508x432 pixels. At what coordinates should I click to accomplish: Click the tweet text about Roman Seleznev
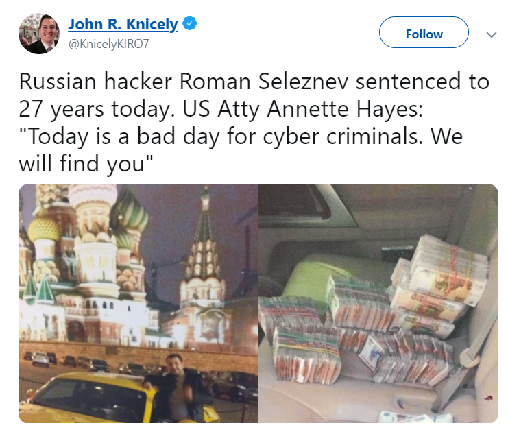[254, 122]
